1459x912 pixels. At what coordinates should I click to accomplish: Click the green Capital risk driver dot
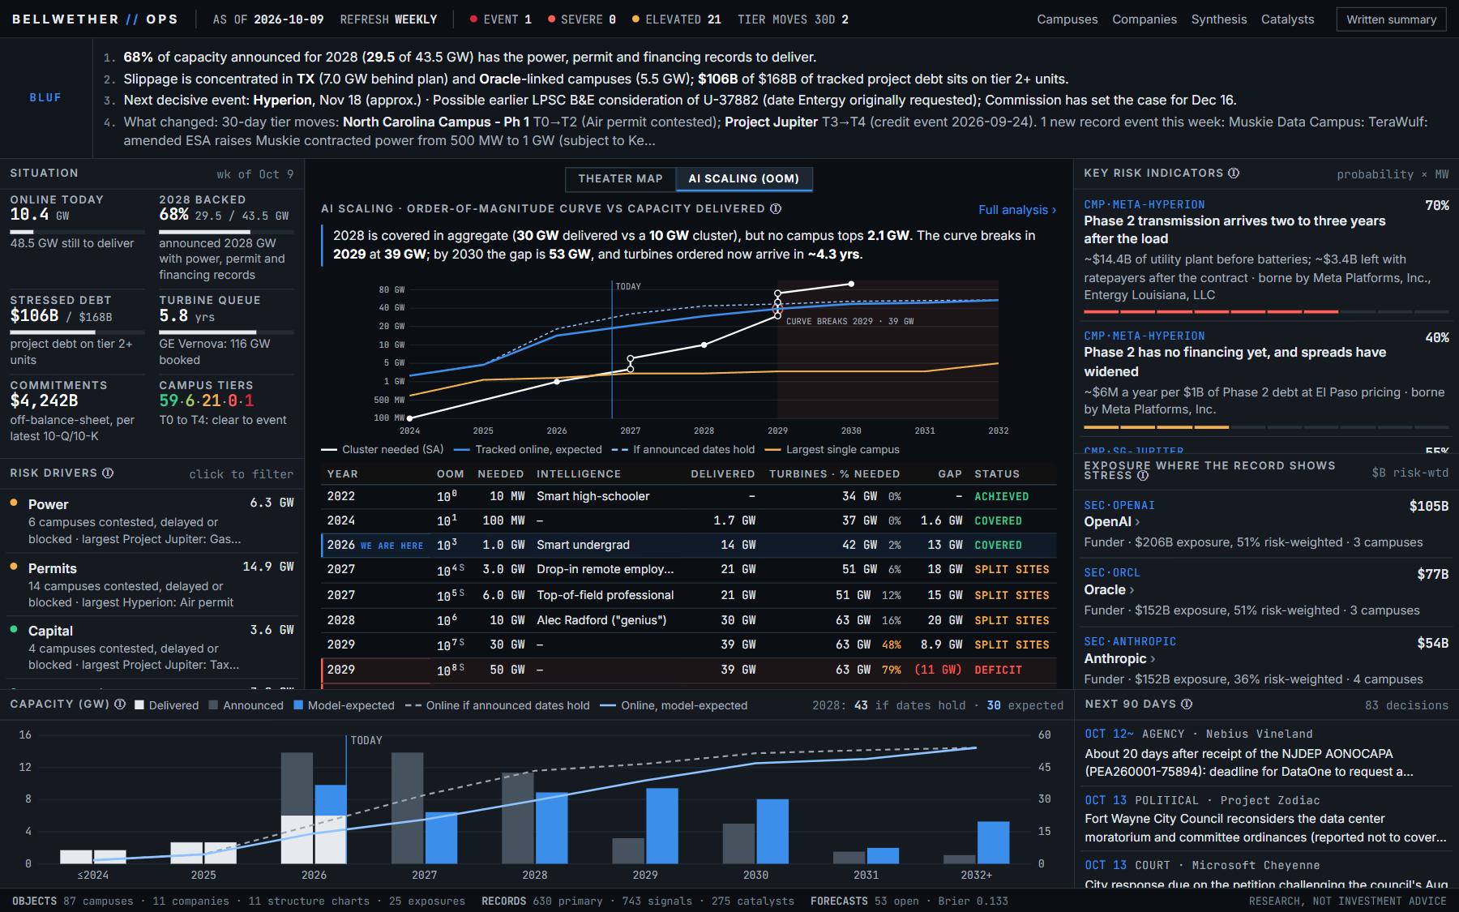[x=14, y=629]
